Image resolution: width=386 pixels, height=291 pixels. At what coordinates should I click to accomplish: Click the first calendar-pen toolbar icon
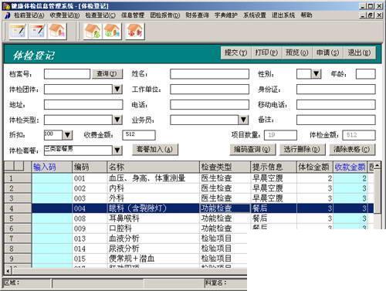point(18,31)
